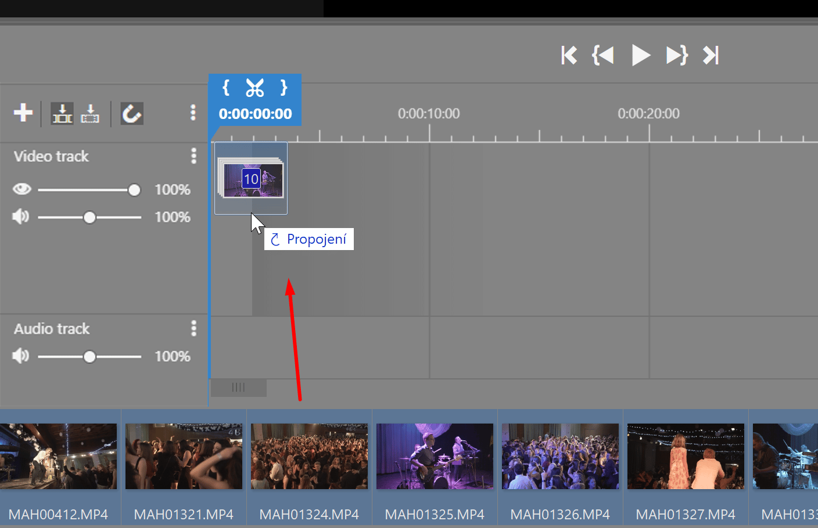This screenshot has width=818, height=528.
Task: Toggle Video track visibility eye
Action: 22,189
